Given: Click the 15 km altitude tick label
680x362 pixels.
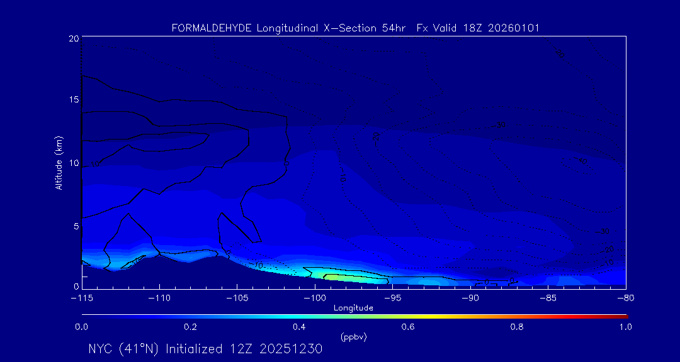Looking at the screenshot, I should tap(73, 101).
